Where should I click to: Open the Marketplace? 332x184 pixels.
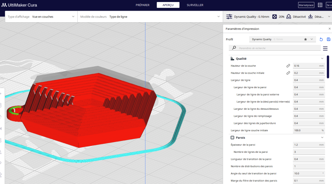[306, 5]
